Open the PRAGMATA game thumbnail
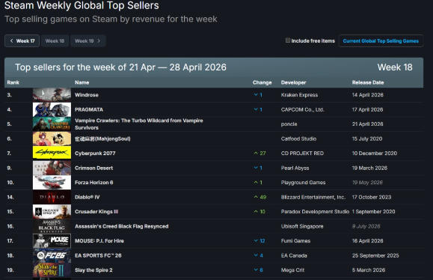Screen dimensions: 433x280 click(x=52, y=109)
